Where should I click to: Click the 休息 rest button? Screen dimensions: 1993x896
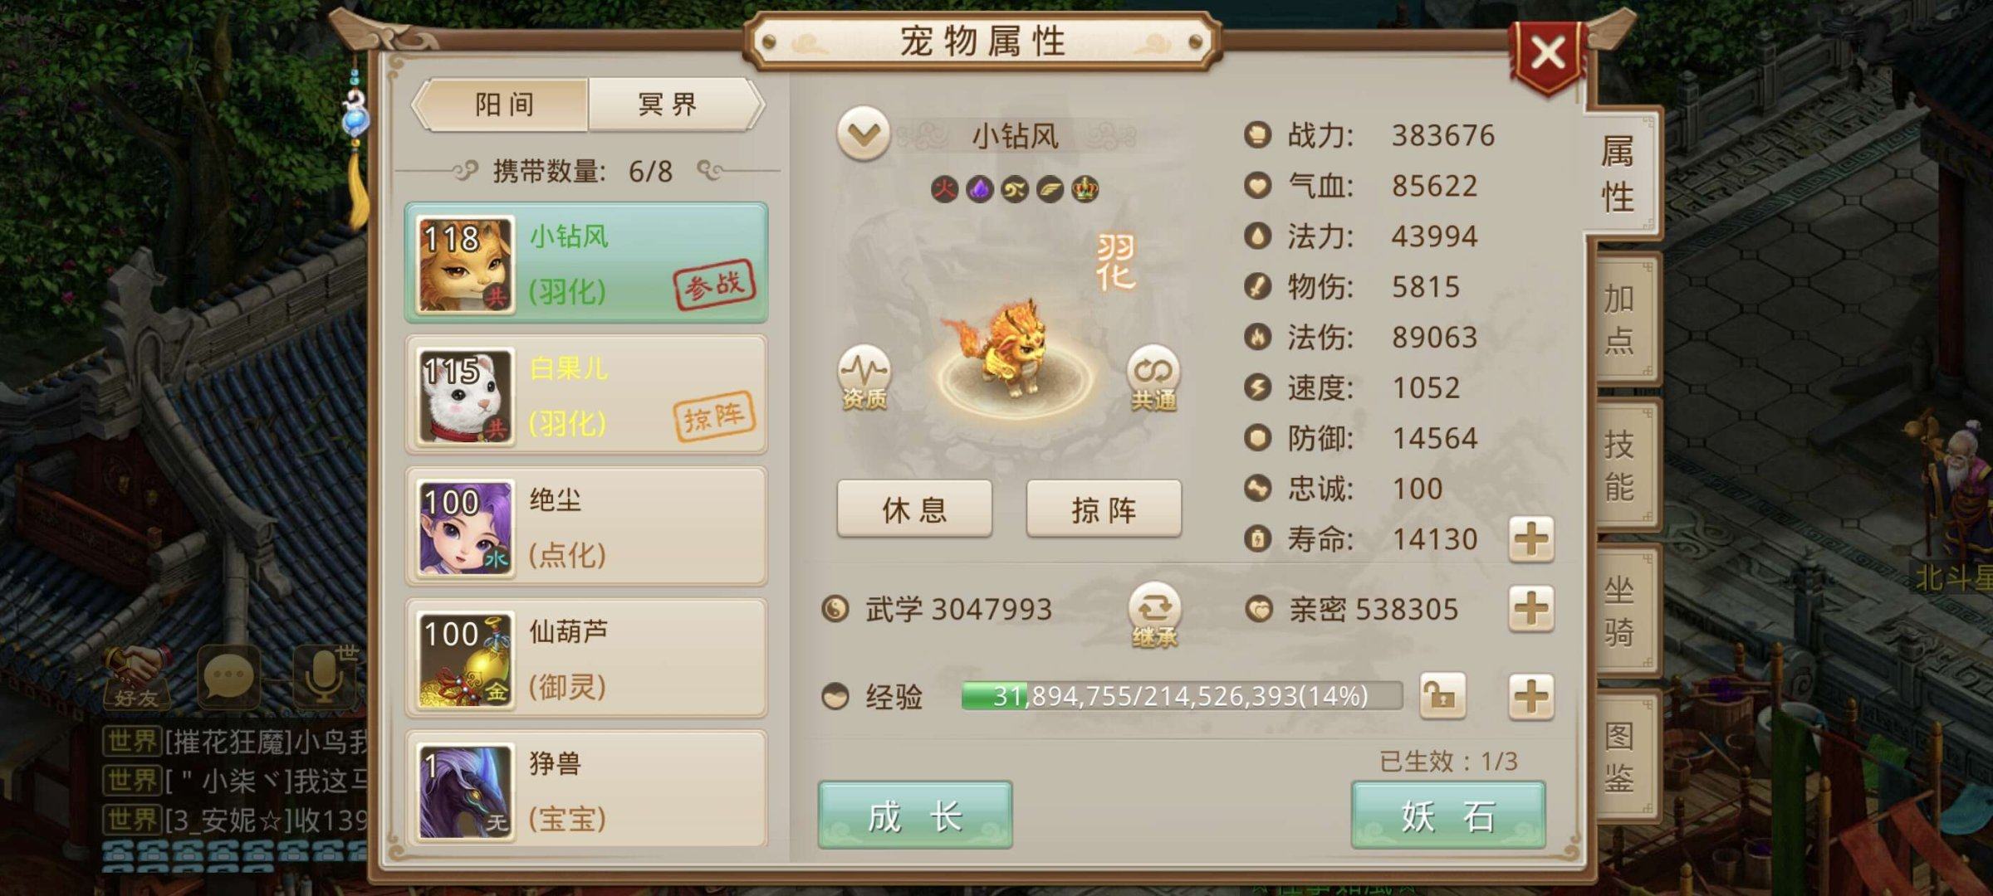tap(914, 509)
